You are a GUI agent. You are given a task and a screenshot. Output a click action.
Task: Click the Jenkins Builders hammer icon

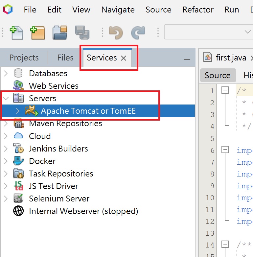tap(18, 148)
